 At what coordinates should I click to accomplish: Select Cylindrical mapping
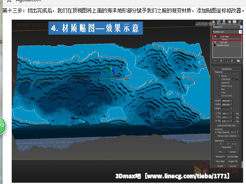click(x=219, y=79)
